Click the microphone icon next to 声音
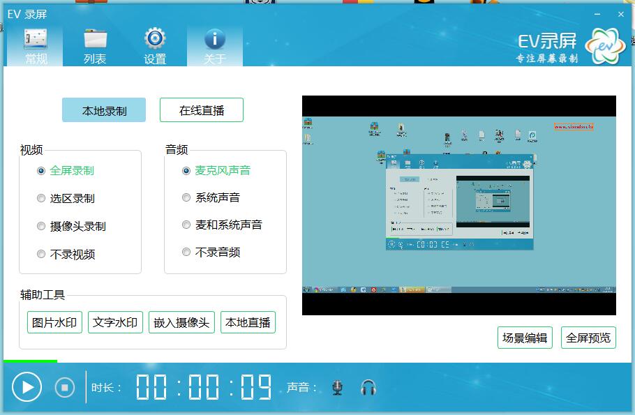Viewport: 635px width, 415px height. click(338, 388)
